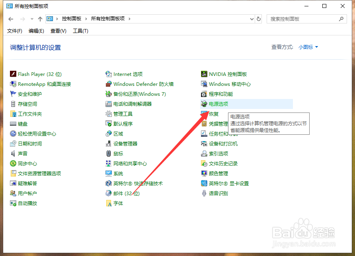The width and height of the screenshot is (355, 256).
Task: Go back with the back arrow
Action: click(x=11, y=19)
